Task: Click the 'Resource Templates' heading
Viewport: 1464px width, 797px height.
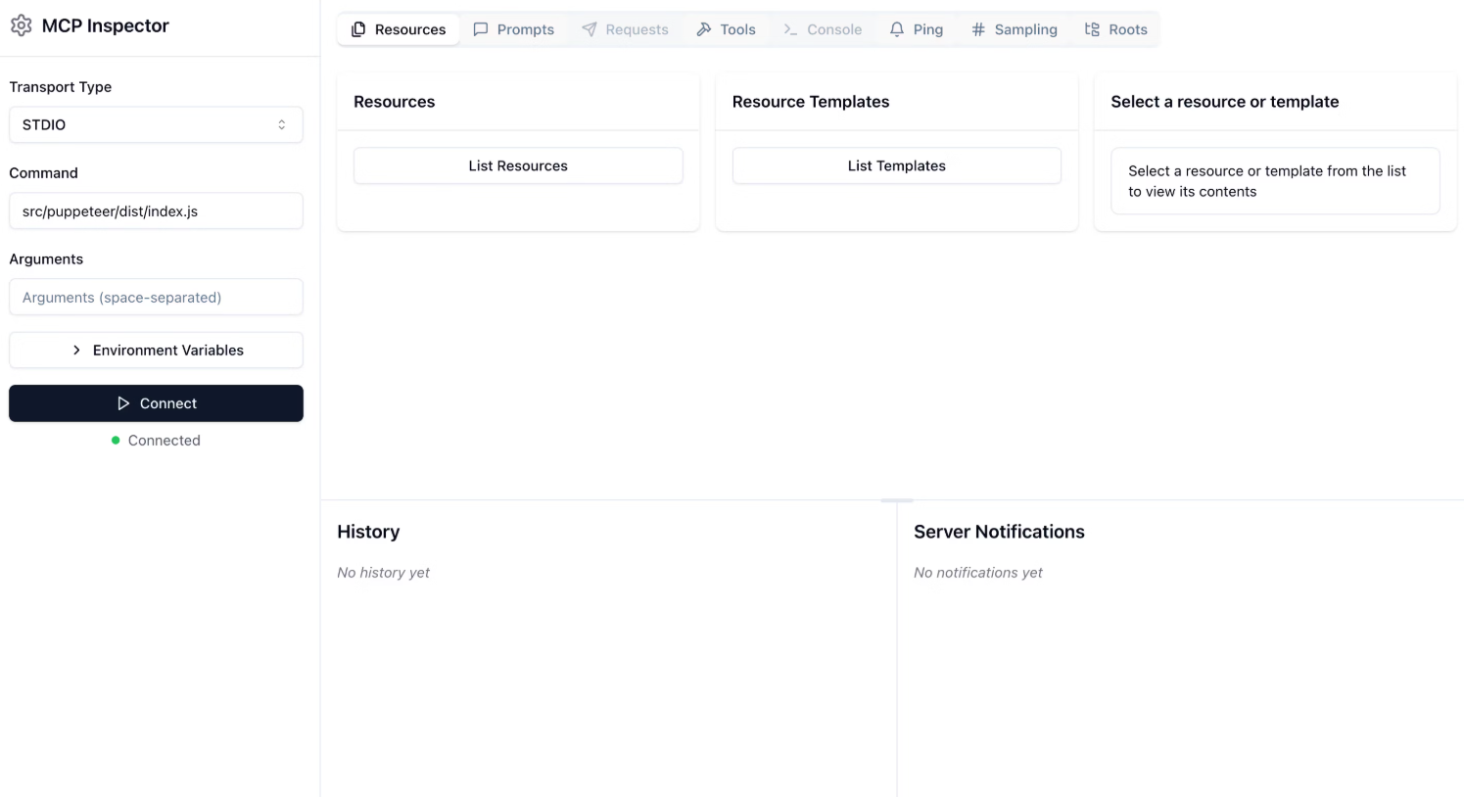Action: click(x=811, y=102)
